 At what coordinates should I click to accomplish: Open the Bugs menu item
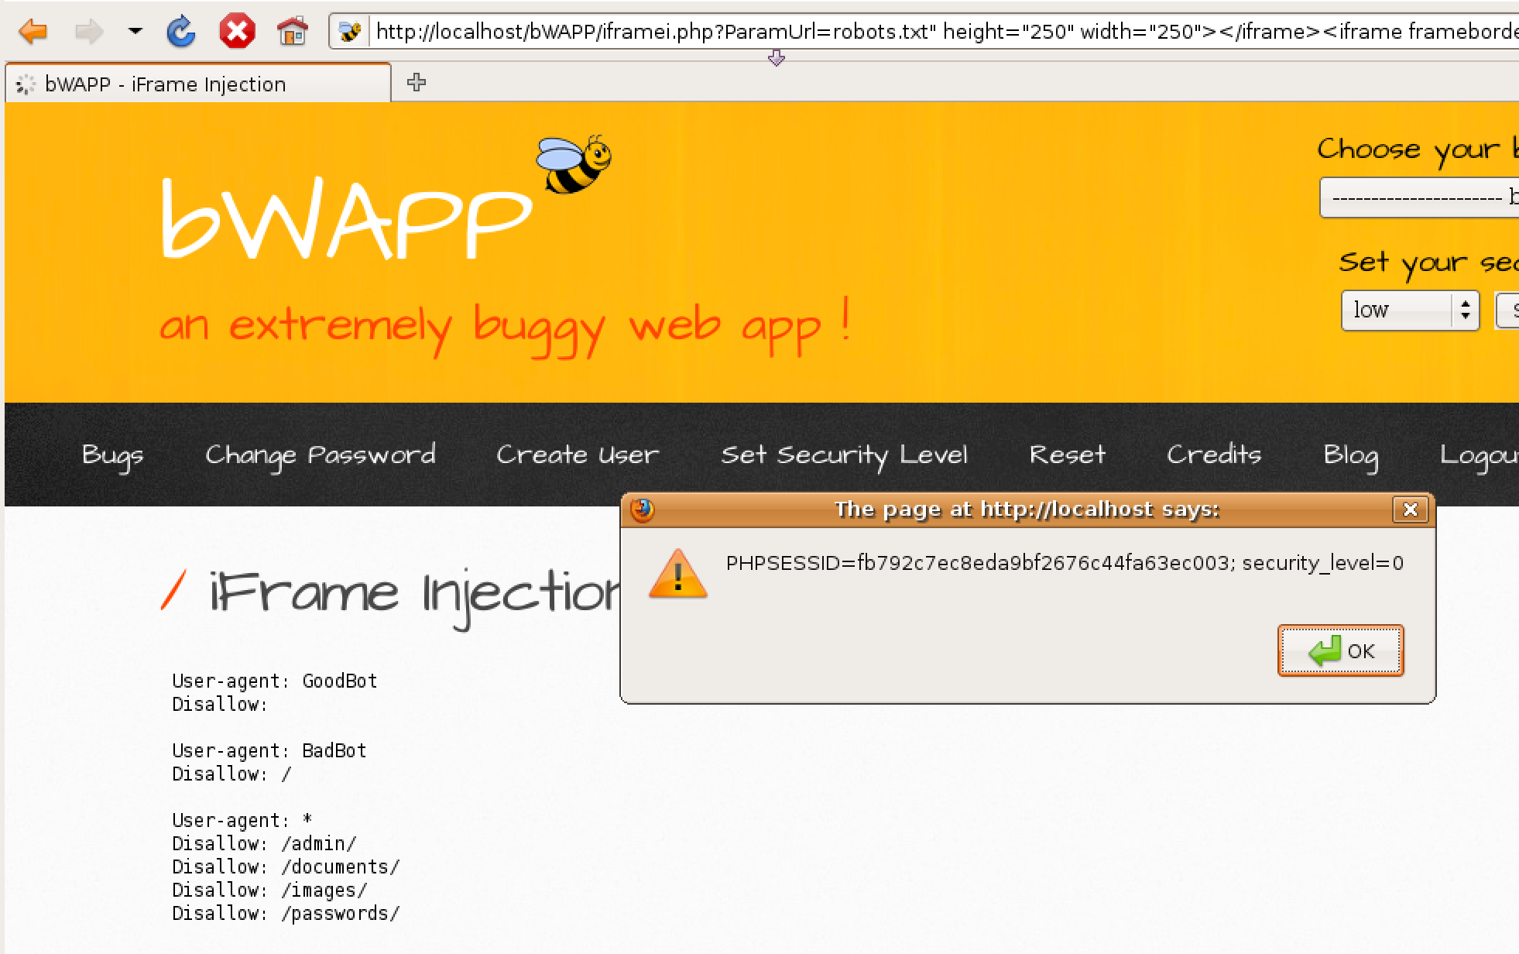tap(113, 455)
